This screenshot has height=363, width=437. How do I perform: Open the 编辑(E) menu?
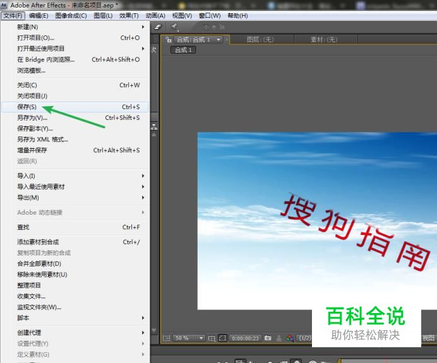tap(39, 16)
